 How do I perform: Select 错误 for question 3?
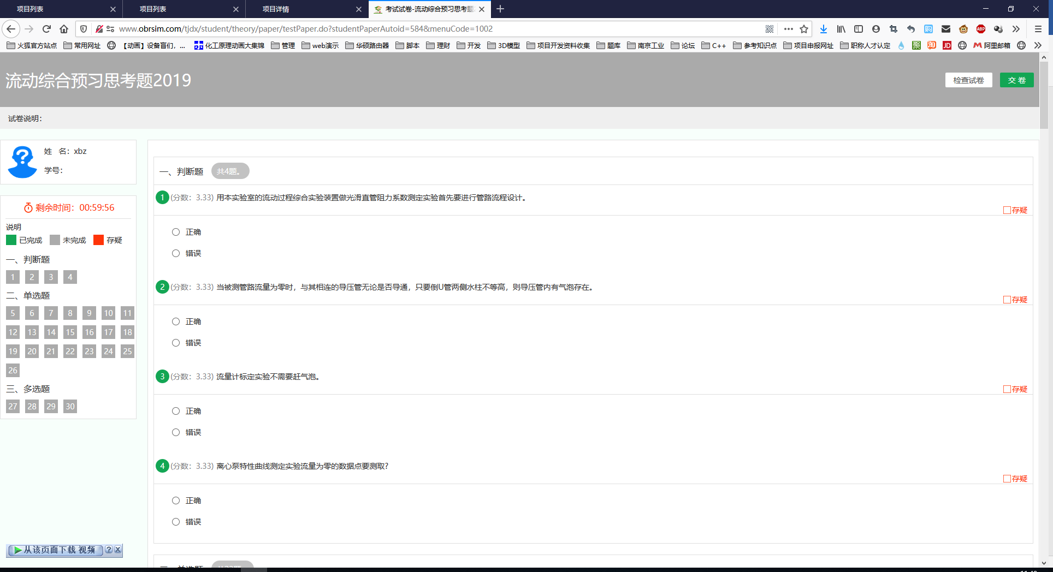point(176,432)
